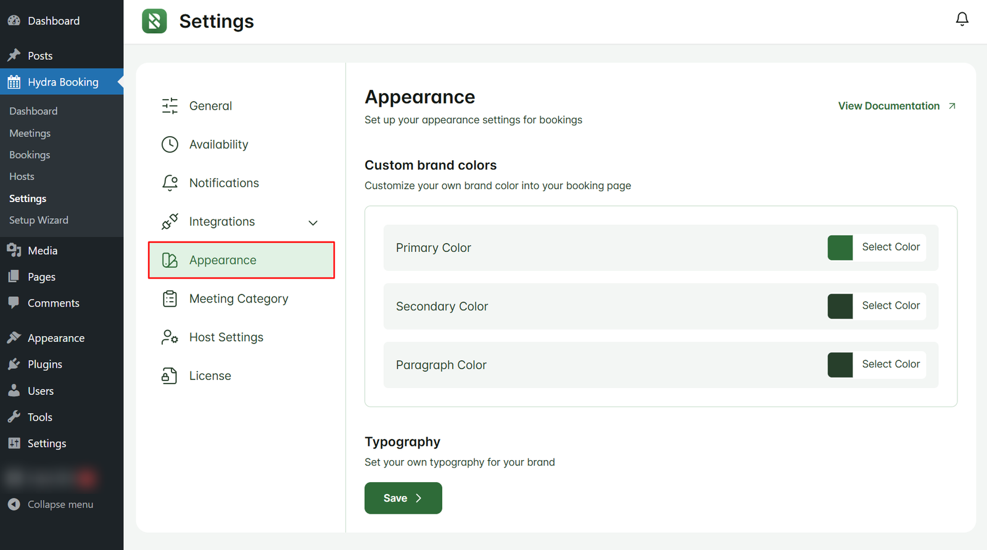Viewport: 987px width, 550px height.
Task: Select the Appearance settings tab
Action: tap(241, 260)
